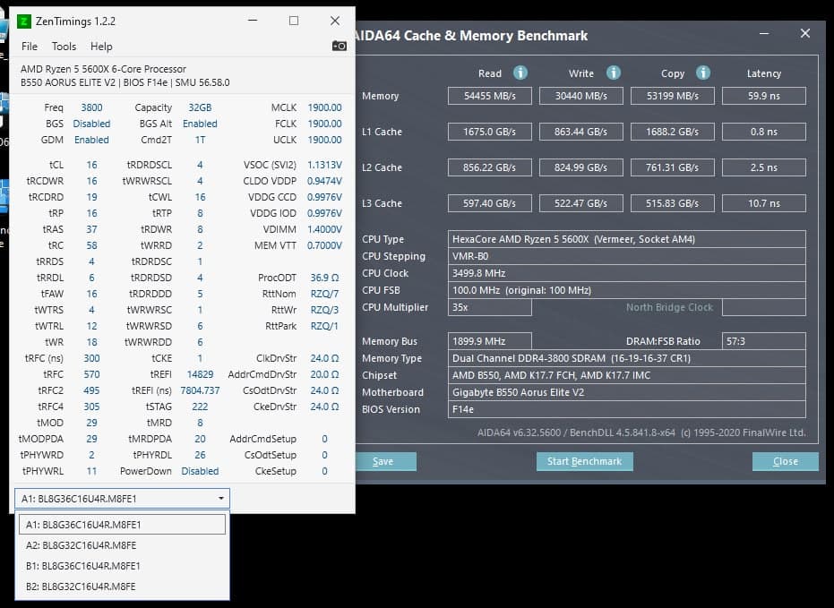
Task: Click the Freq value 3800 in ZenTimings
Action: (91, 107)
